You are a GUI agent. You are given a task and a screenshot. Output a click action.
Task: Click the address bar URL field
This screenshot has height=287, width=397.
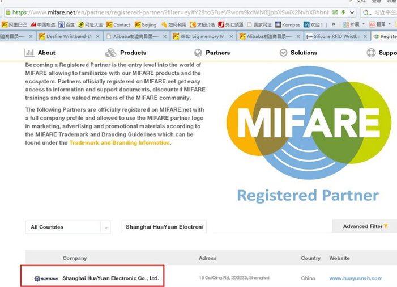170,12
